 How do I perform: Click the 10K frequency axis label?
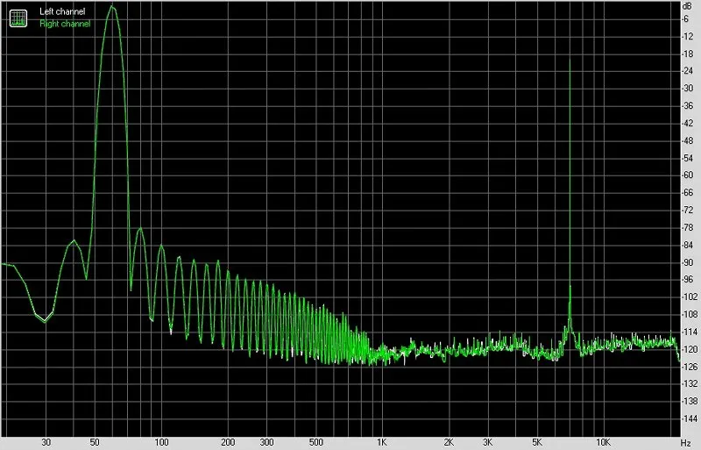point(604,442)
